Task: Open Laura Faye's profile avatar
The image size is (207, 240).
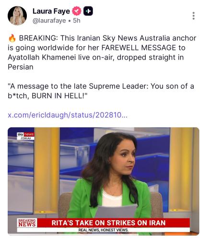Action: click(x=17, y=16)
